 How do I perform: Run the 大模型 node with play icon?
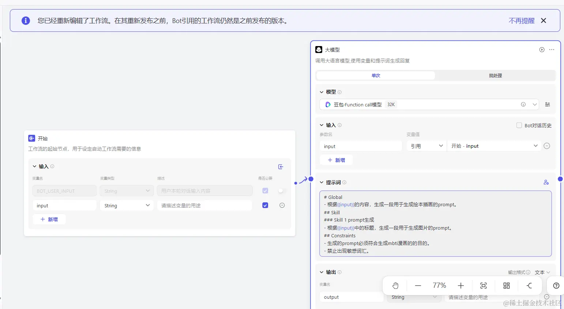(x=542, y=49)
